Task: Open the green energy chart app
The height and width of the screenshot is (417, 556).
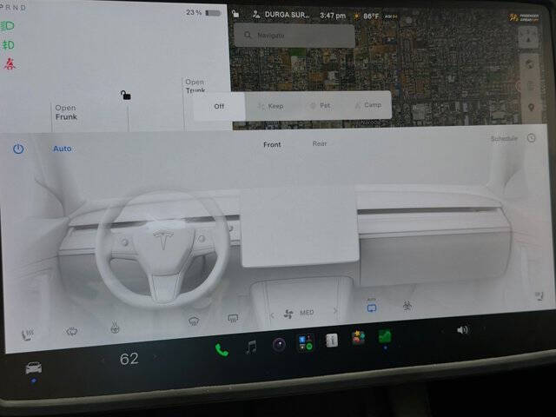Action: point(385,336)
